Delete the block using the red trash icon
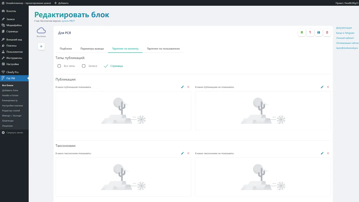Screen dimensions: 359x202 [327, 33]
